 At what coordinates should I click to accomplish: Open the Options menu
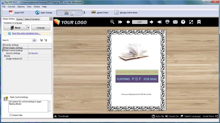tap(21, 6)
